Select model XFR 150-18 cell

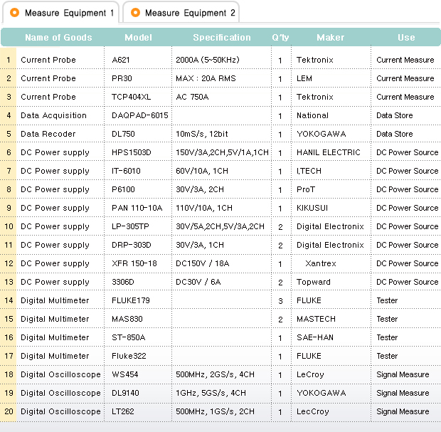(x=134, y=263)
